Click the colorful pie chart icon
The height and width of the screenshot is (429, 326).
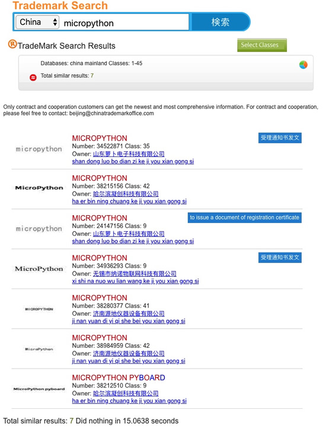[x=303, y=65]
